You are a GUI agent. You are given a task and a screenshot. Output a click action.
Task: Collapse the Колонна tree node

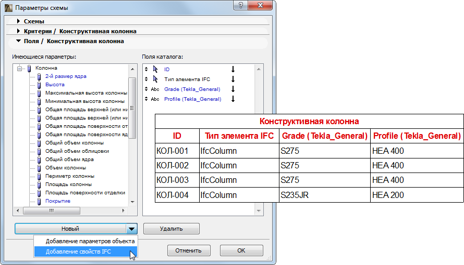[x=19, y=69]
